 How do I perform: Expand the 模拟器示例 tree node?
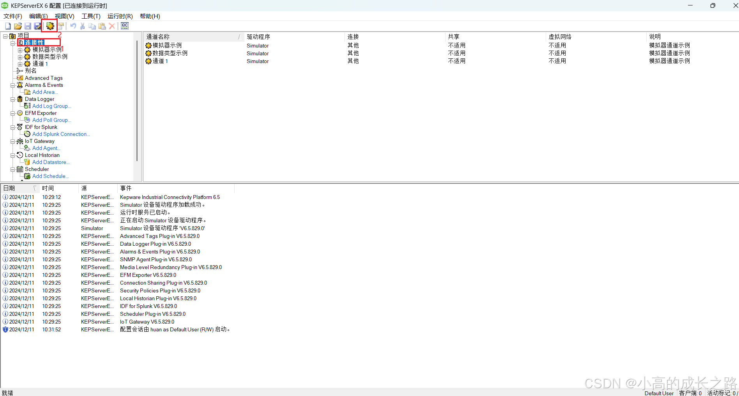pos(20,50)
